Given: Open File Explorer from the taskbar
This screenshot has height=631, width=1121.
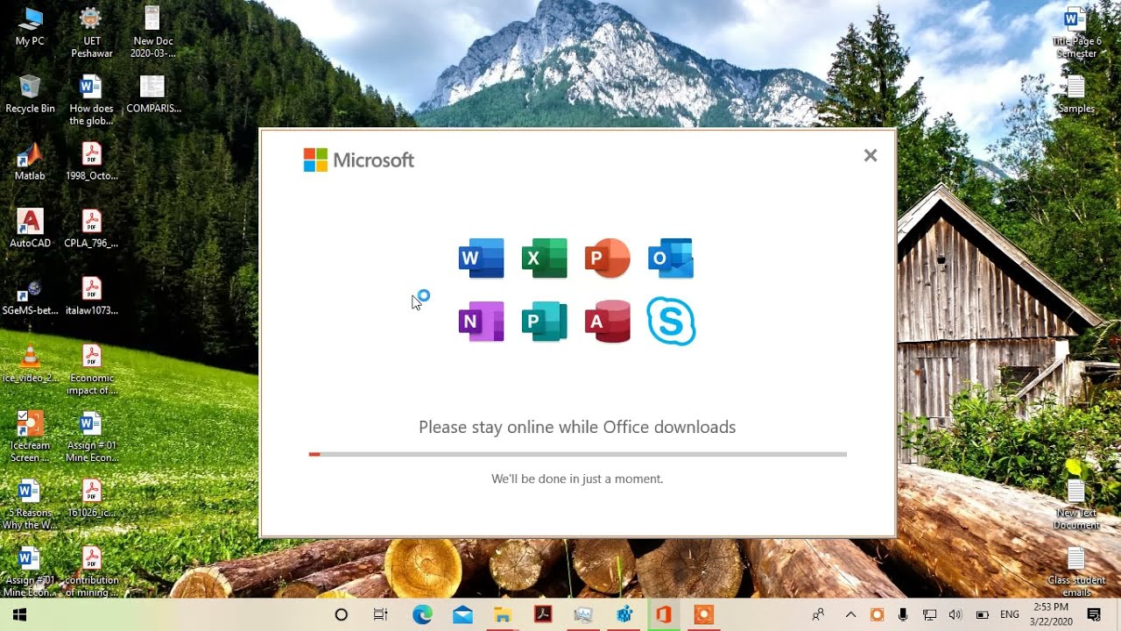Looking at the screenshot, I should (503, 614).
